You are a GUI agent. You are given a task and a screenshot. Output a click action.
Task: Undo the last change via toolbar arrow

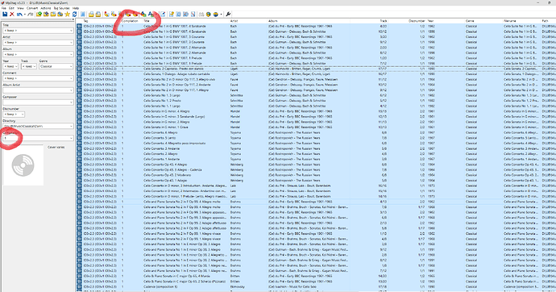coord(19,15)
